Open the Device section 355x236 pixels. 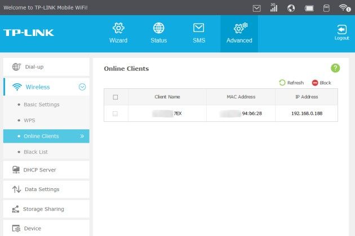click(x=46, y=228)
